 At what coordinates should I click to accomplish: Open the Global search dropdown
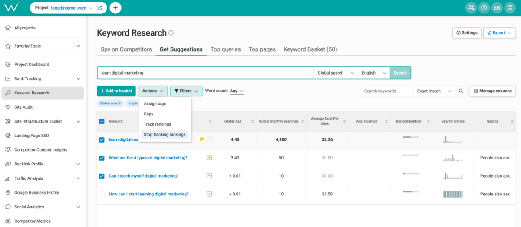(336, 73)
